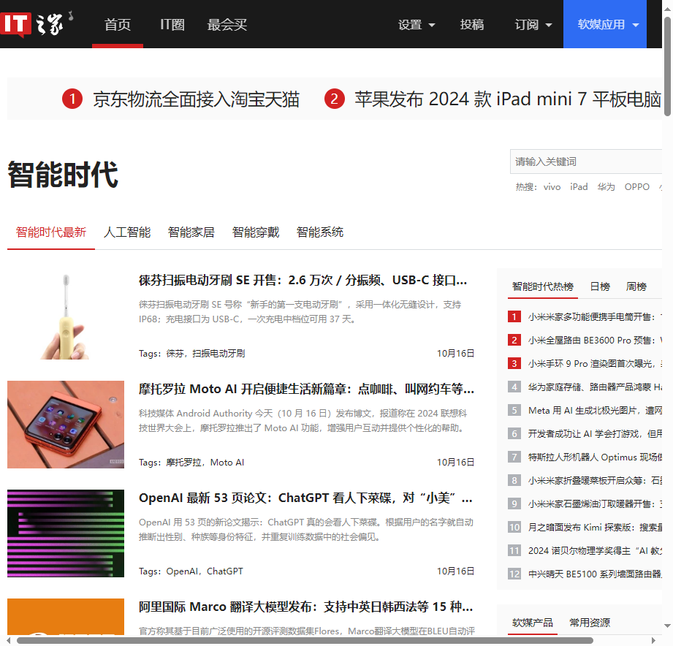Open the OpenAI 最新 53 页论文 article title
Image resolution: width=673 pixels, height=646 pixels.
pos(305,498)
